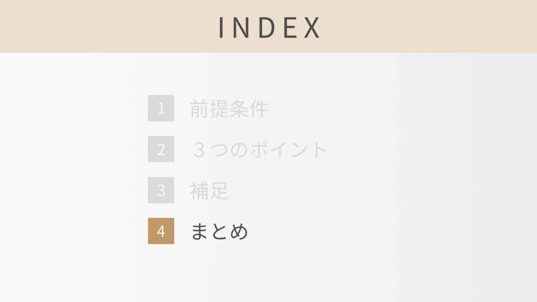This screenshot has height=302, width=537.
Task: Select the highlighted brown number 4 box
Action: pos(161,231)
